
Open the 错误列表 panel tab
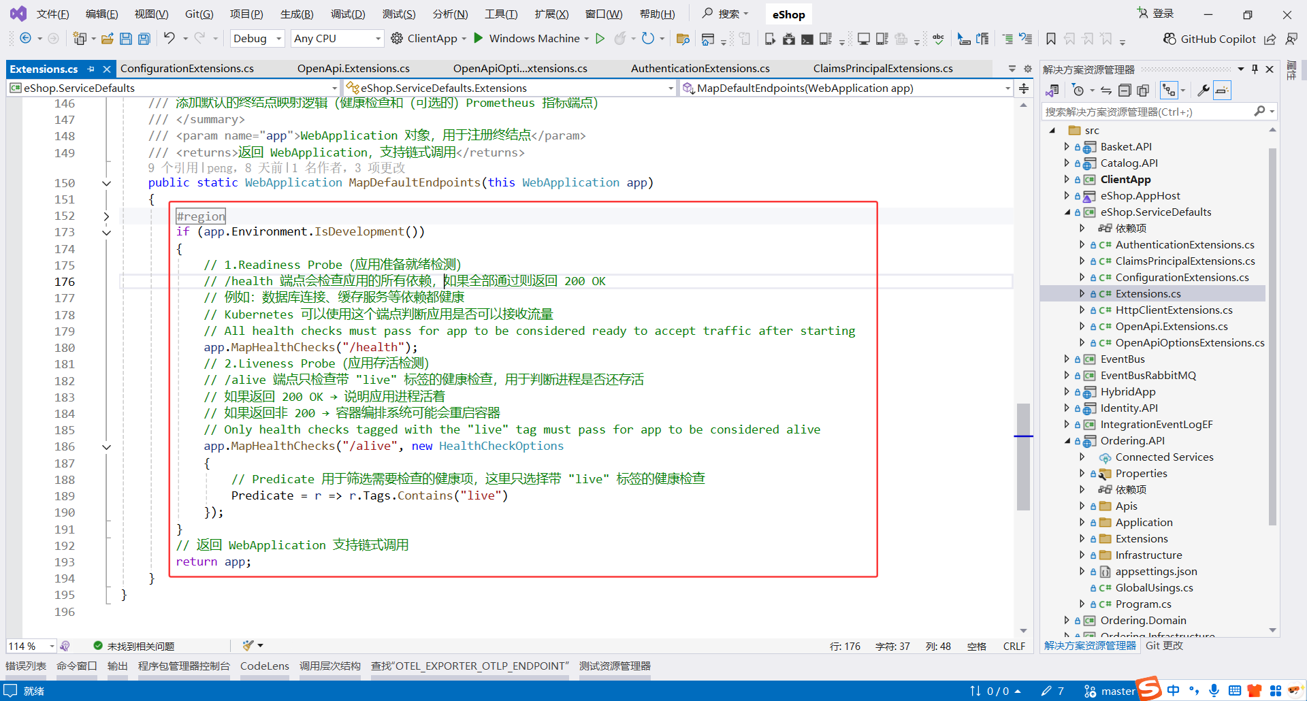(26, 666)
